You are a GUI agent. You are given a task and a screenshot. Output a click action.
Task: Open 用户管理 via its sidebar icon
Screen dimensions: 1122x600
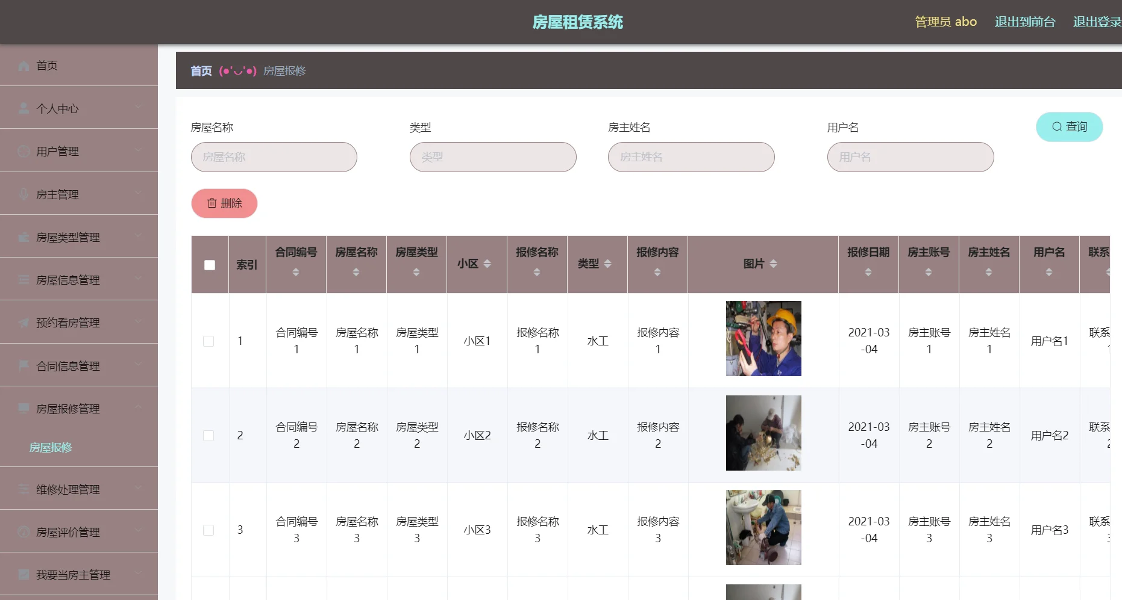(23, 151)
